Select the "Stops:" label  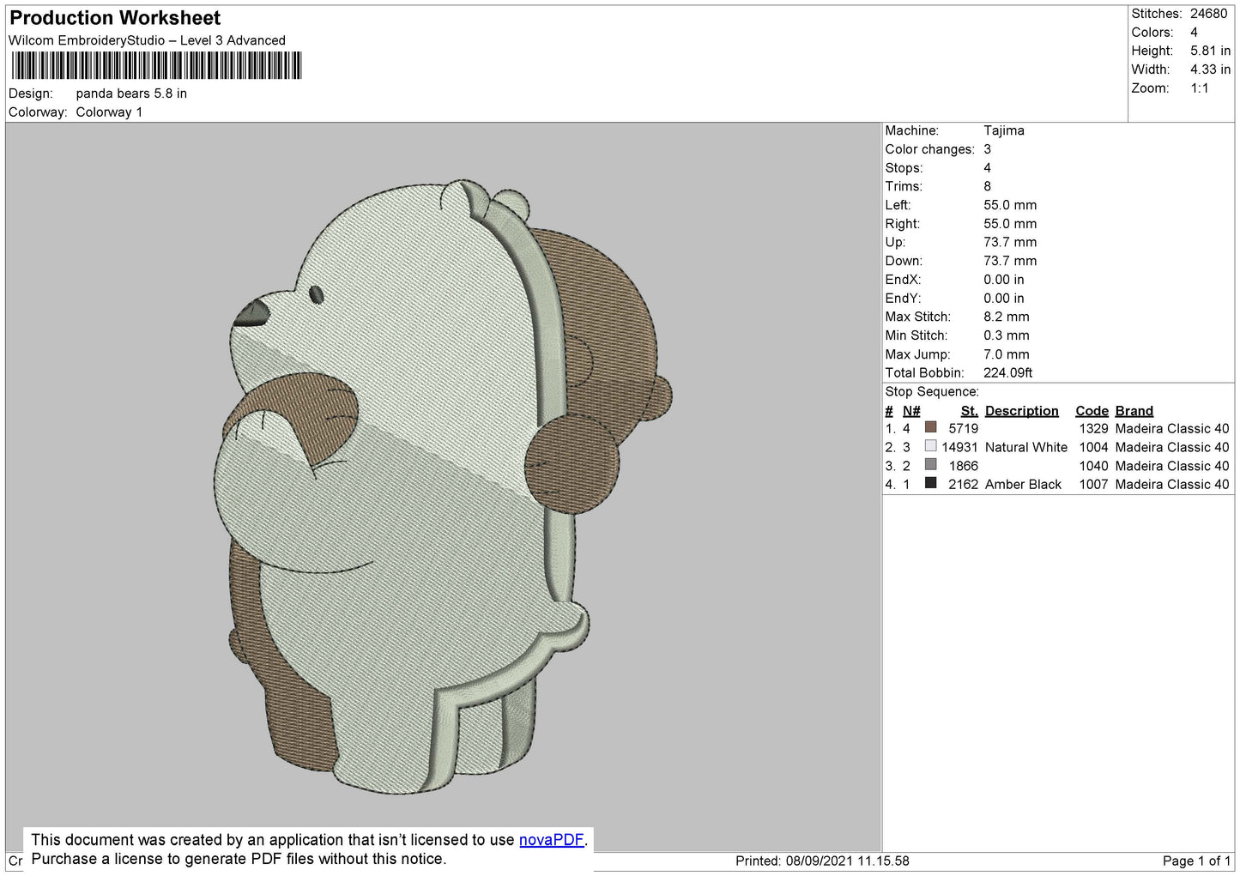pos(904,168)
